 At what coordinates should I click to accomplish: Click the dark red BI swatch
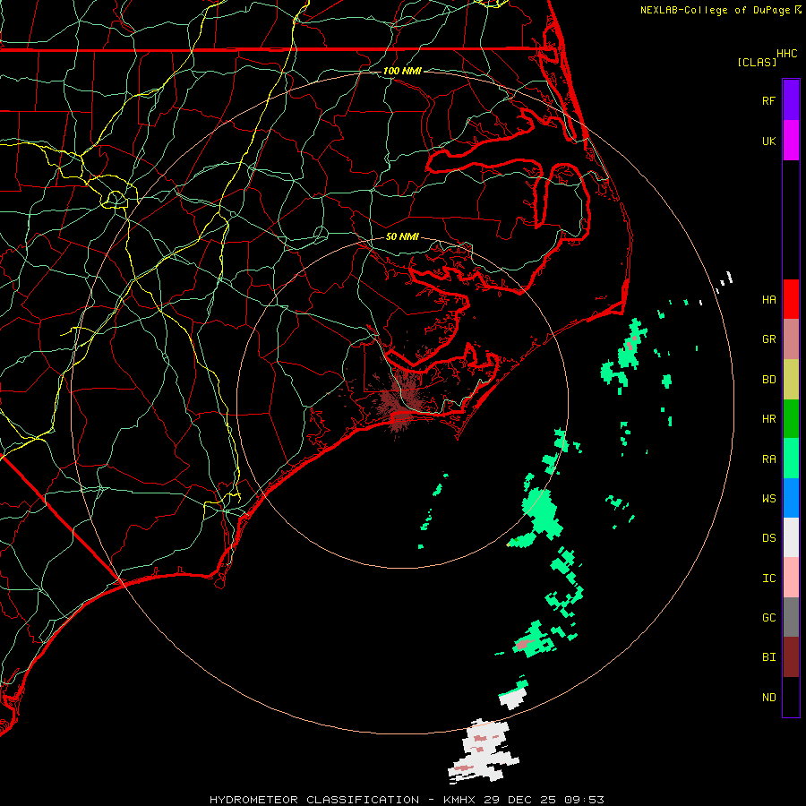coord(791,657)
